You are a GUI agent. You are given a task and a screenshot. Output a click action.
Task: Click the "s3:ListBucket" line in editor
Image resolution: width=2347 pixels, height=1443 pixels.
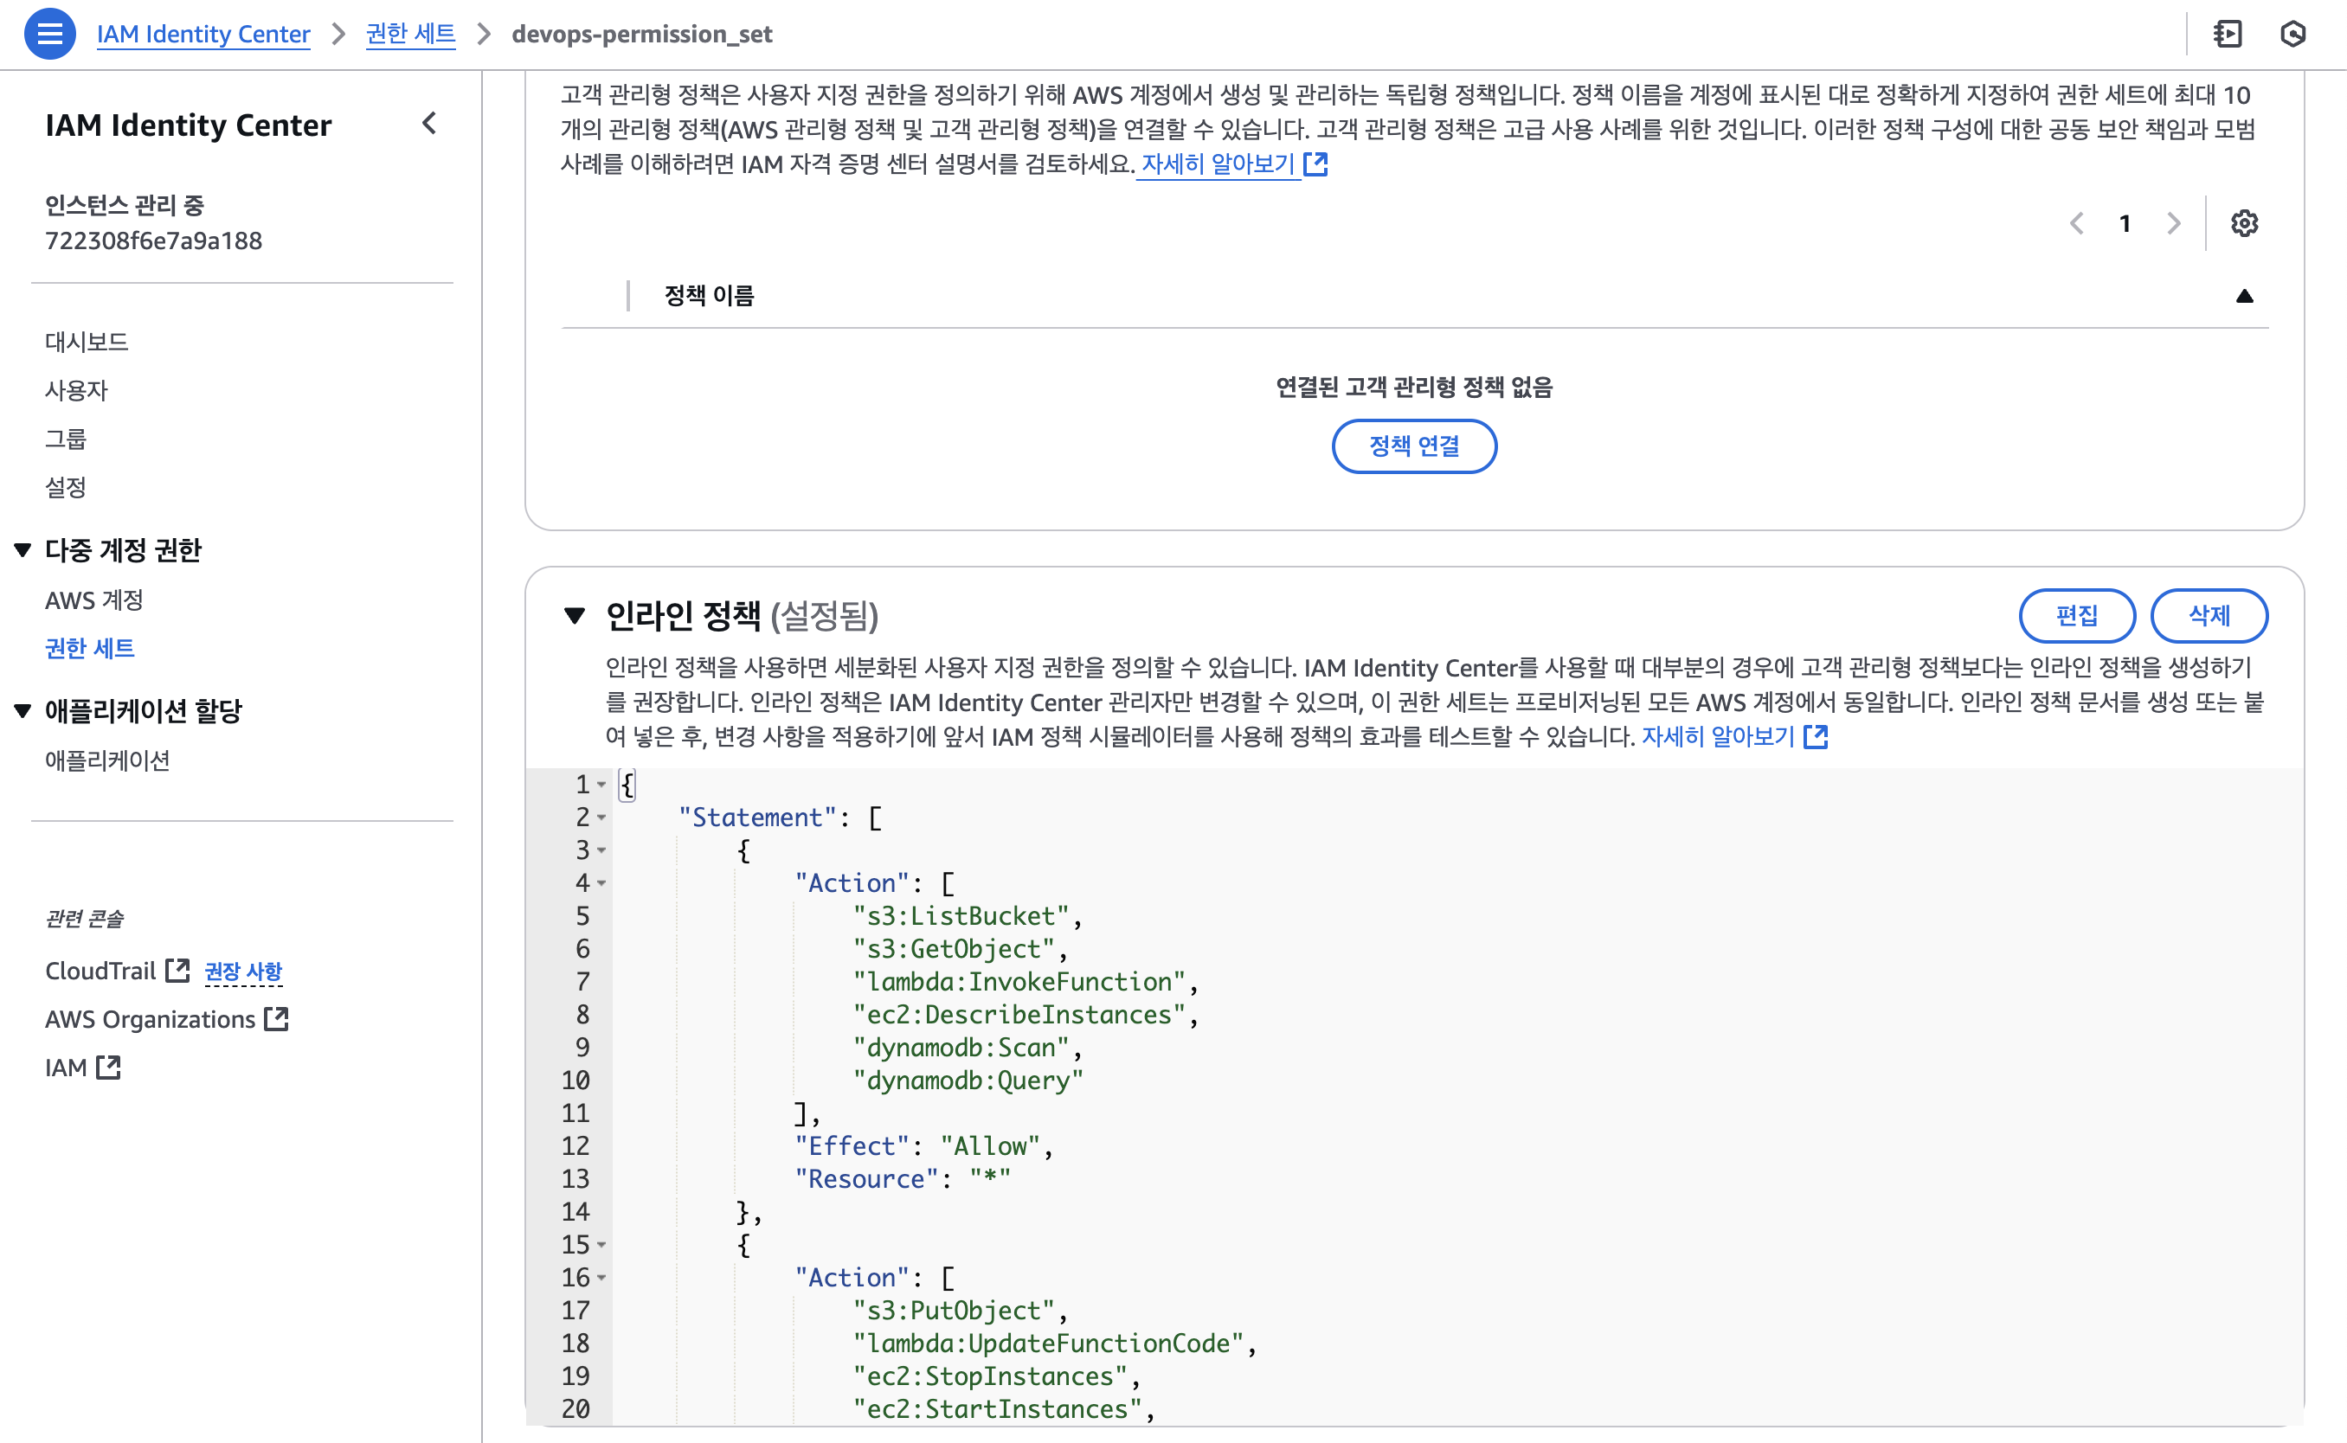(968, 916)
